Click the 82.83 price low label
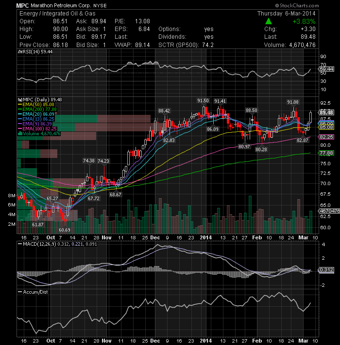Viewport: 340px width, 345px height. [169, 140]
